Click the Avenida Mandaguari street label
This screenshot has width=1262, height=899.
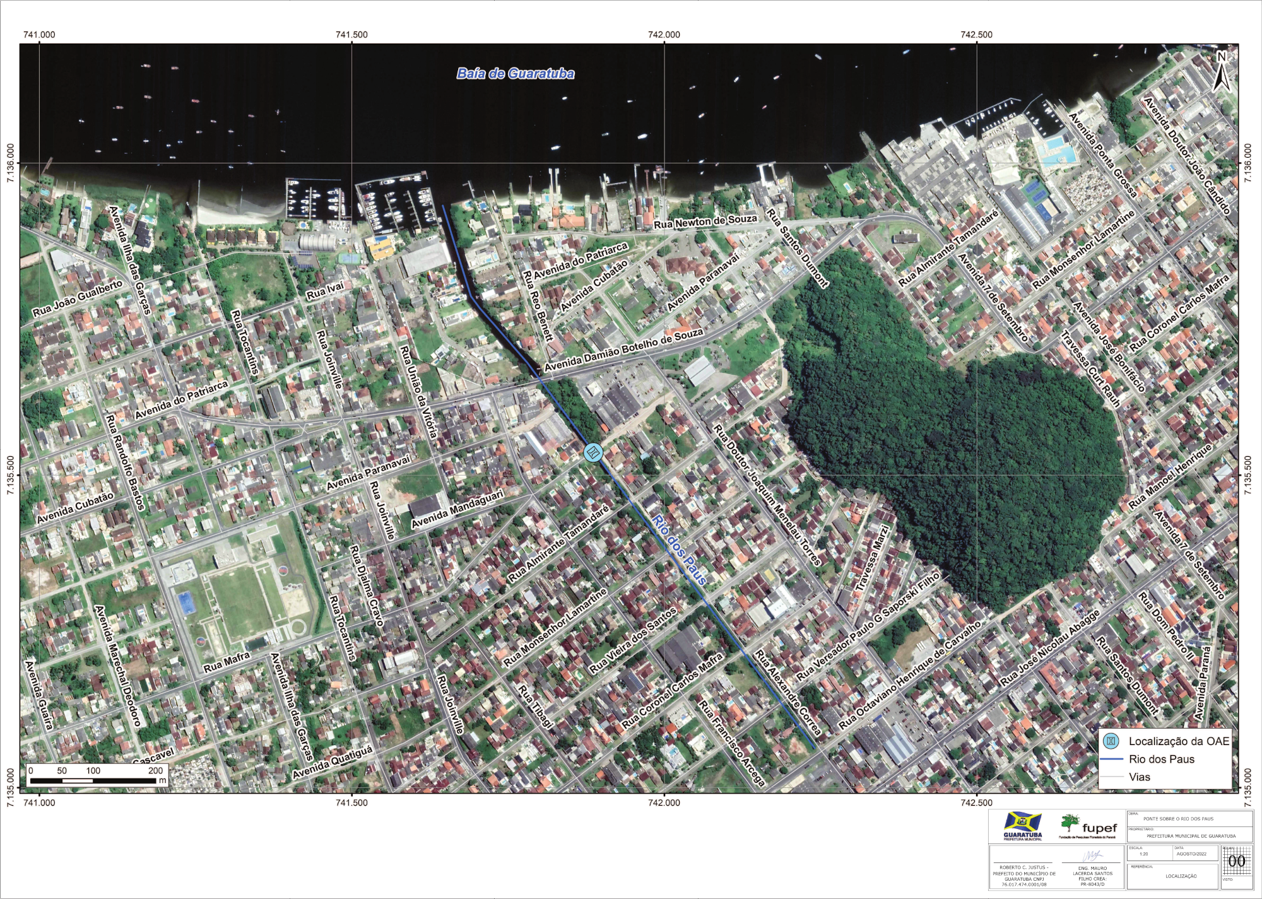coord(457,510)
